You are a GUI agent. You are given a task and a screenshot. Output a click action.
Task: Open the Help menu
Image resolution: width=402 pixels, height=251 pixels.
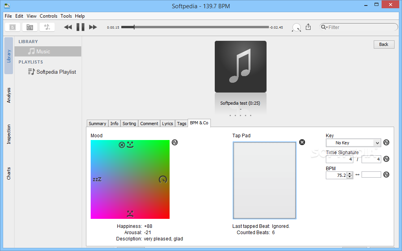[x=80, y=16]
